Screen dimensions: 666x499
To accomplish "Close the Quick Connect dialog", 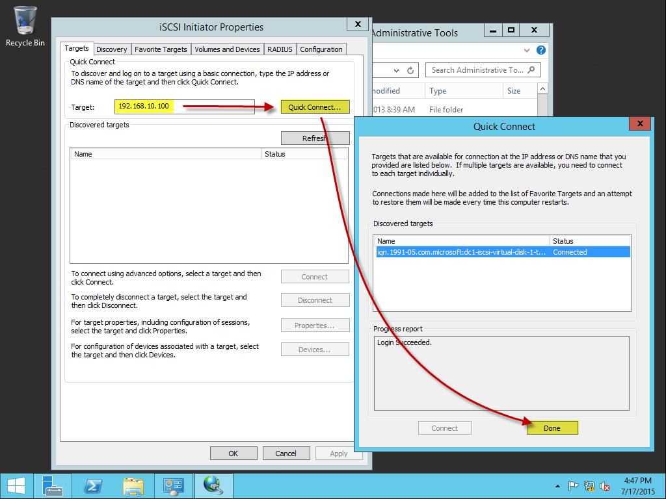I will tap(640, 123).
